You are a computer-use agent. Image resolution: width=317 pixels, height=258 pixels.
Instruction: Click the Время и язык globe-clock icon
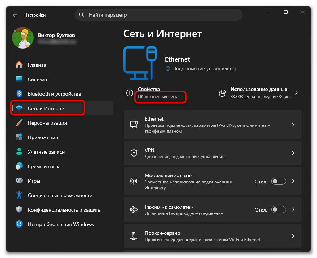click(x=19, y=166)
